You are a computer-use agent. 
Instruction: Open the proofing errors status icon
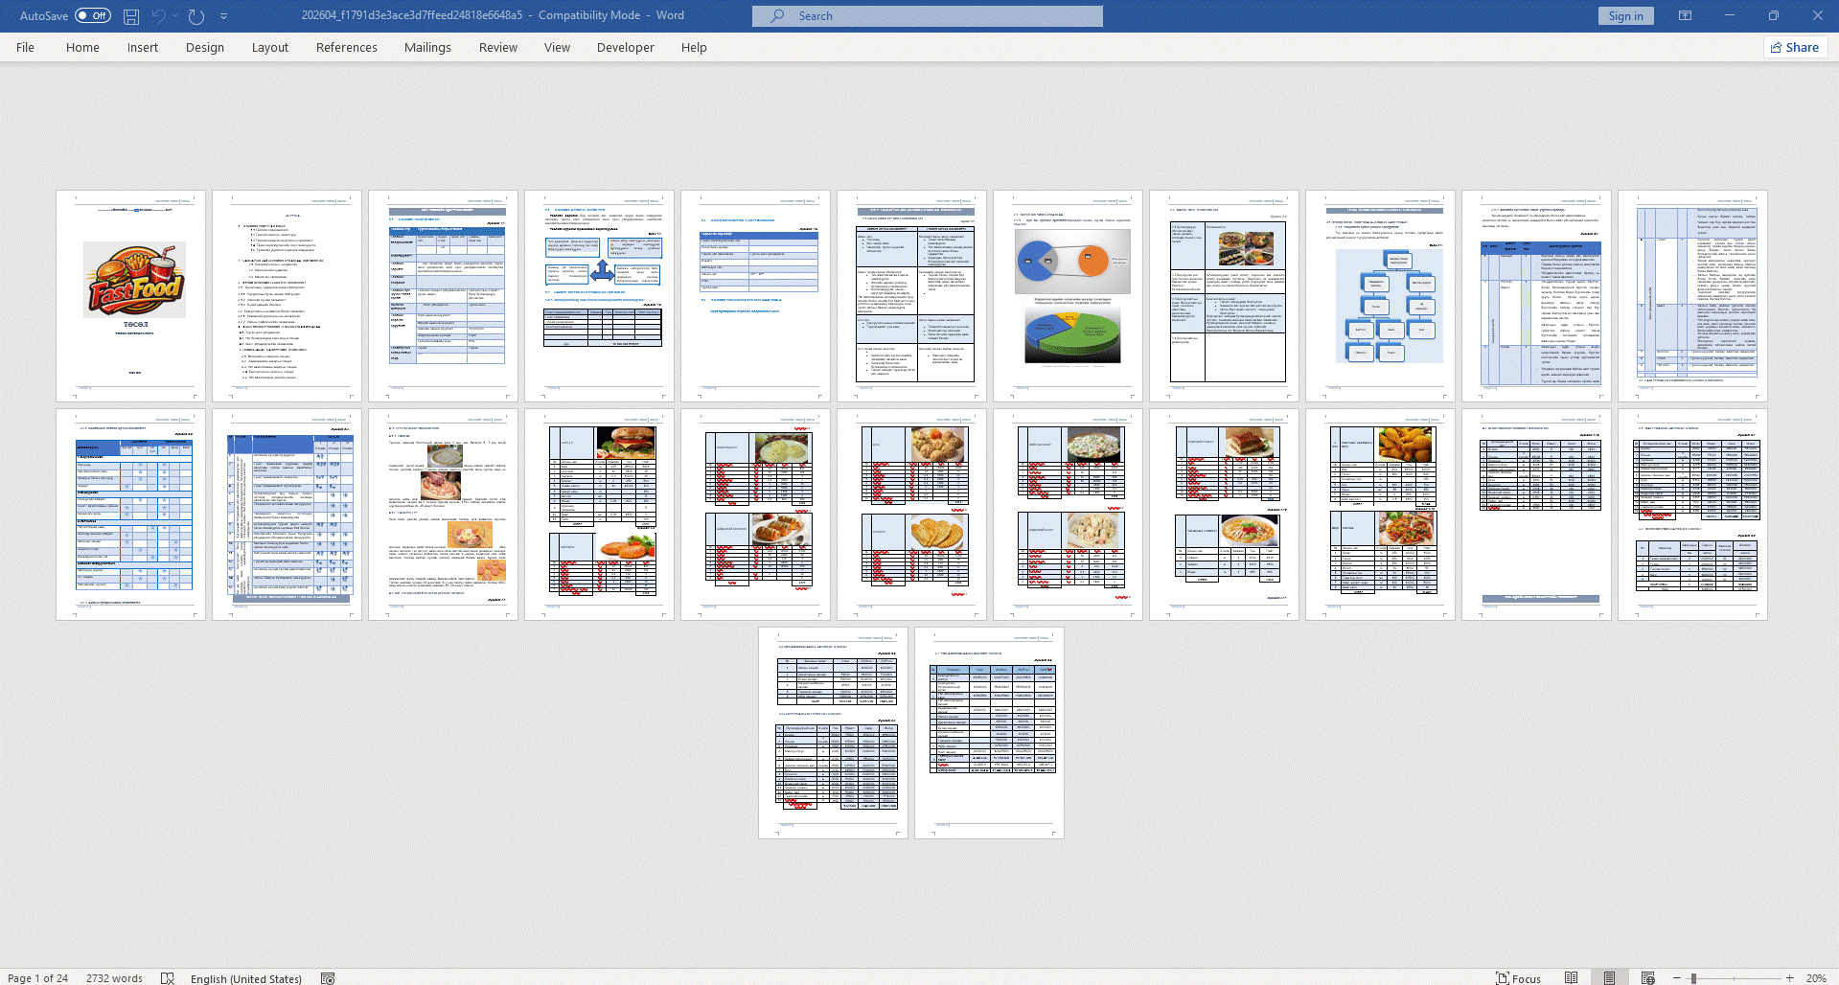[x=168, y=978]
